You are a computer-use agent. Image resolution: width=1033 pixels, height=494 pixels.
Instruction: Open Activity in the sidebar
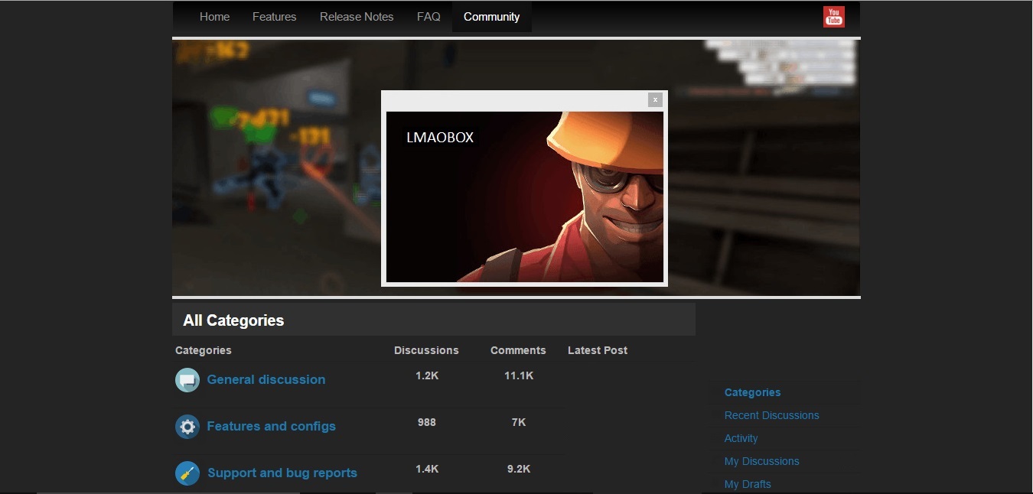[x=741, y=438]
